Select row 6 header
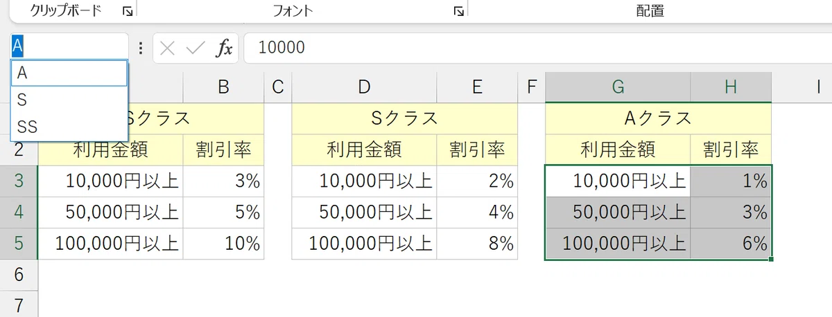The height and width of the screenshot is (317, 832). pos(19,275)
